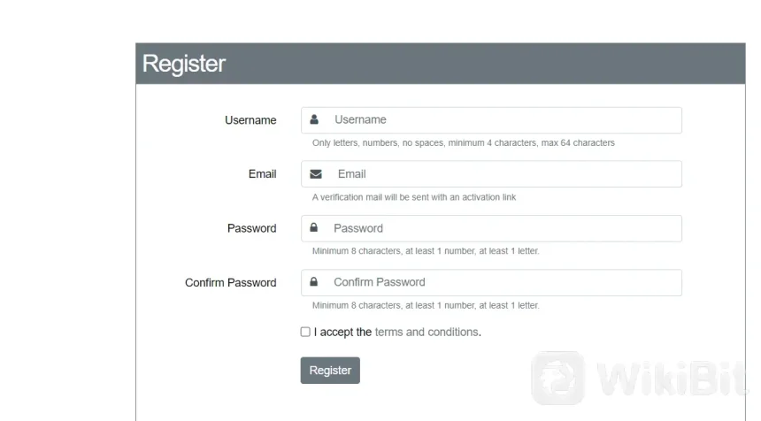Image resolution: width=761 pixels, height=421 pixels.
Task: Click the lock icon in Password field
Action: [314, 228]
